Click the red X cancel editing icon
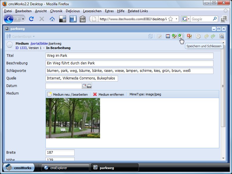This screenshot has height=174, width=232. pos(189,36)
